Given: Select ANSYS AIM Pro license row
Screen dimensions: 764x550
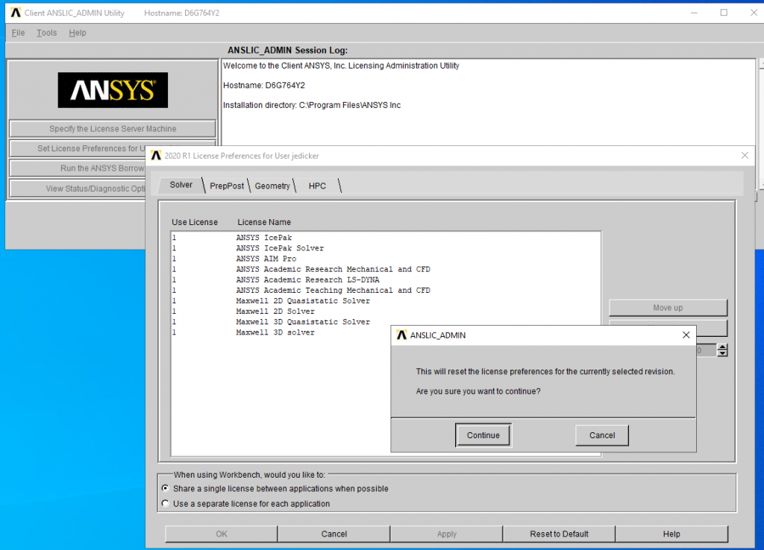Looking at the screenshot, I should pyautogui.click(x=386, y=259).
